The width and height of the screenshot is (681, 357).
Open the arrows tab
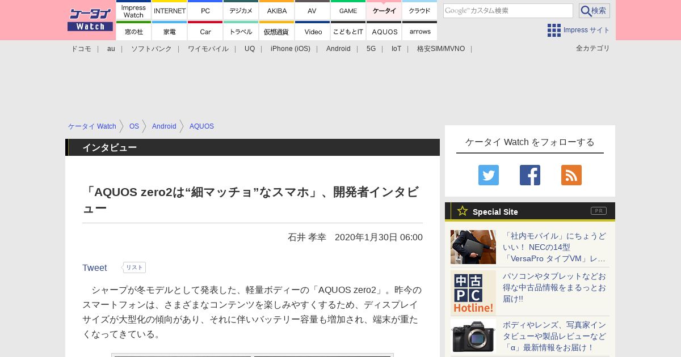click(420, 31)
